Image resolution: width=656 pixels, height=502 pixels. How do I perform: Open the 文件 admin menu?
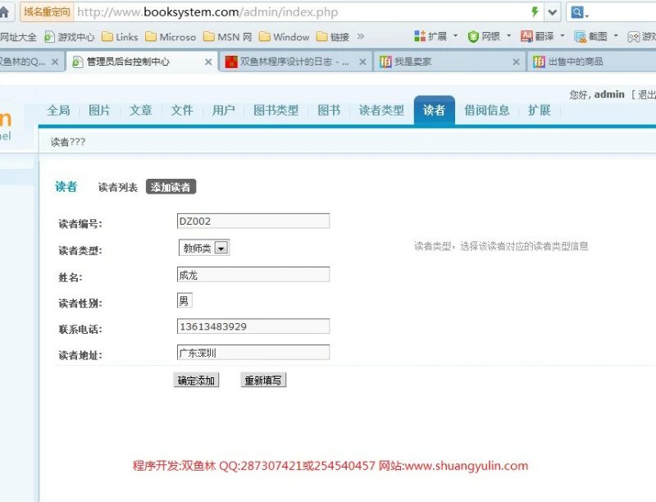point(182,111)
